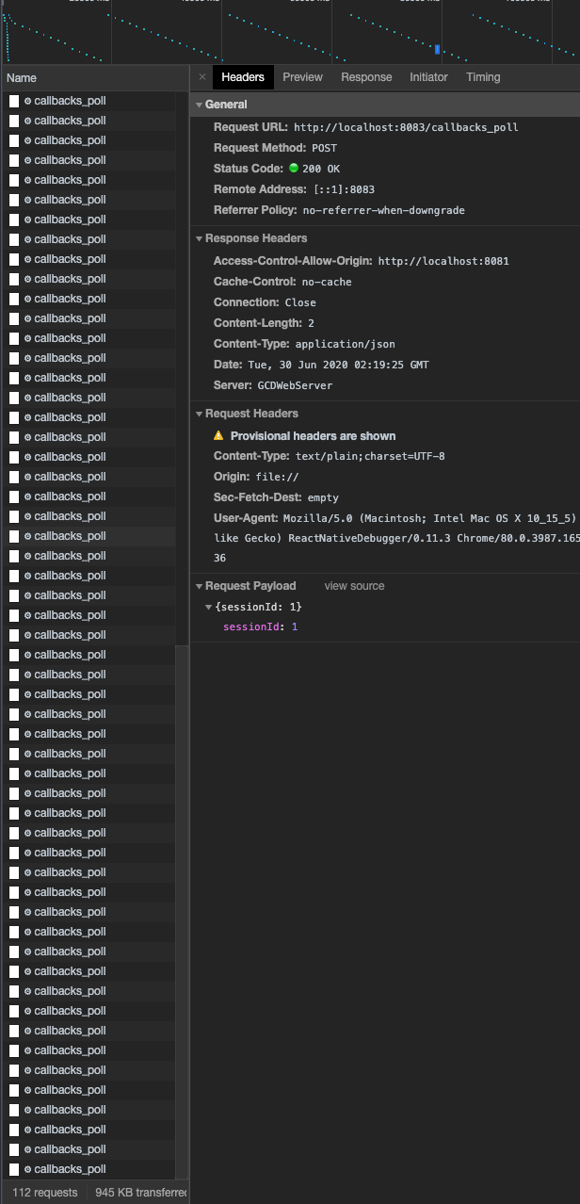This screenshot has height=1204, width=580.
Task: Collapse the sessionId object under Request Payload
Action: tap(208, 607)
